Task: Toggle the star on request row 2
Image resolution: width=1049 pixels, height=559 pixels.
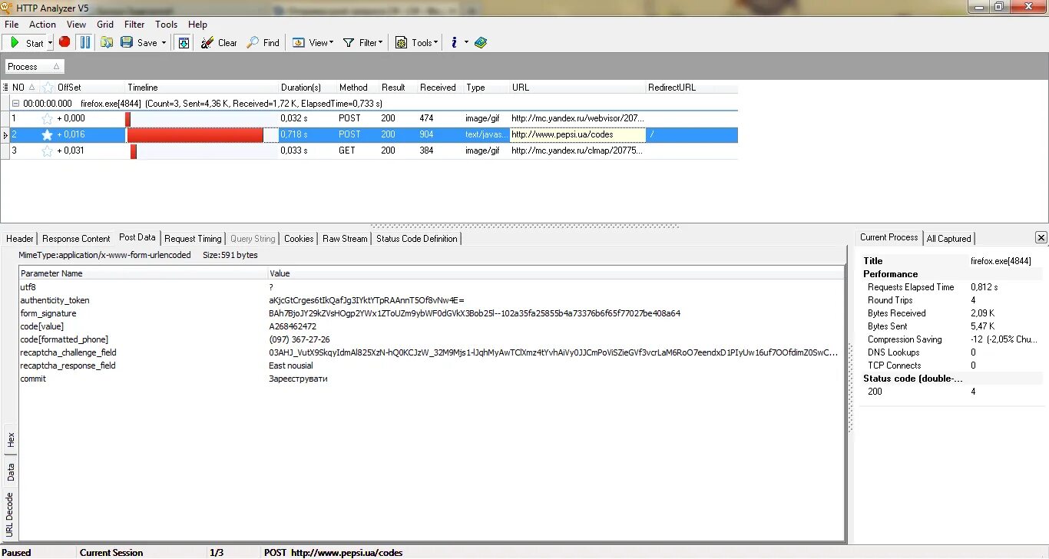Action: click(47, 134)
